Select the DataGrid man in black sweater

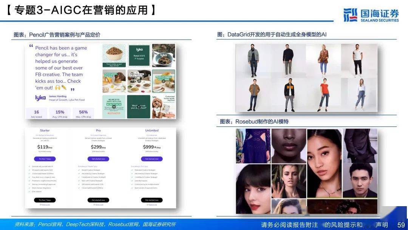pos(288,61)
